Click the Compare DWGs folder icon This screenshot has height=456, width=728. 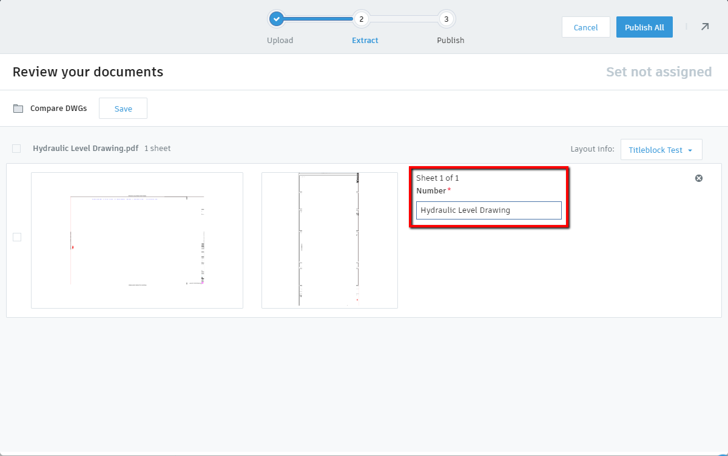[18, 109]
